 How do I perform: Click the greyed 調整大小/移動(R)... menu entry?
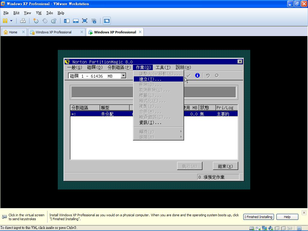pyautogui.click(x=158, y=74)
